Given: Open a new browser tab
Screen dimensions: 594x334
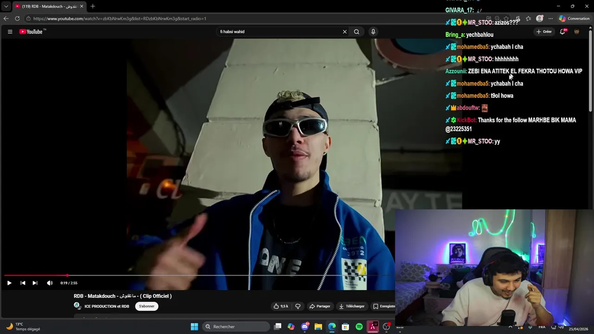Looking at the screenshot, I should click(x=93, y=6).
